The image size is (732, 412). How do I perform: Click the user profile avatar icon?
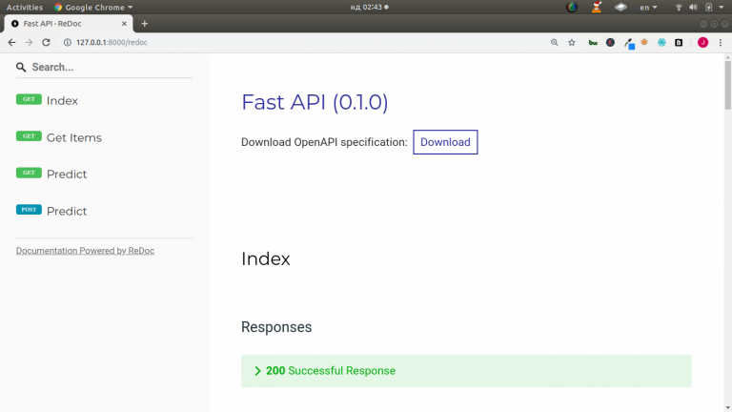point(702,43)
